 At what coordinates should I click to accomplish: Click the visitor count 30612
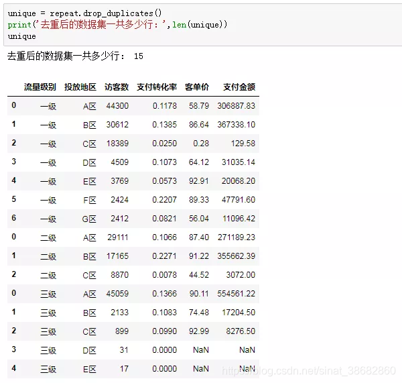(x=117, y=125)
